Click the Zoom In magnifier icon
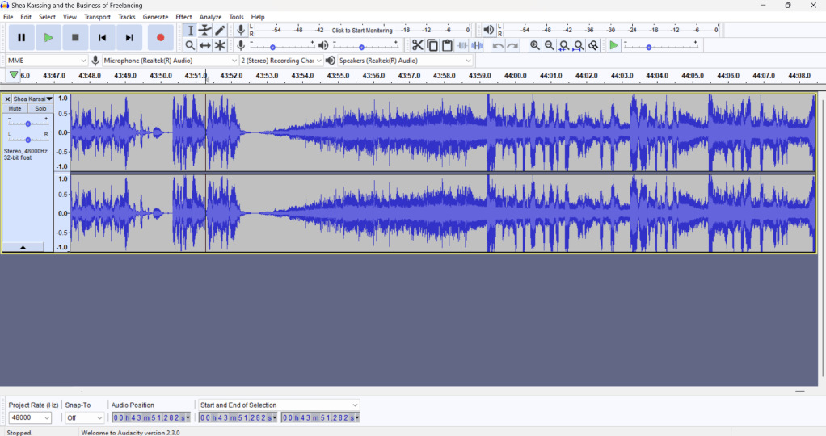 tap(534, 46)
